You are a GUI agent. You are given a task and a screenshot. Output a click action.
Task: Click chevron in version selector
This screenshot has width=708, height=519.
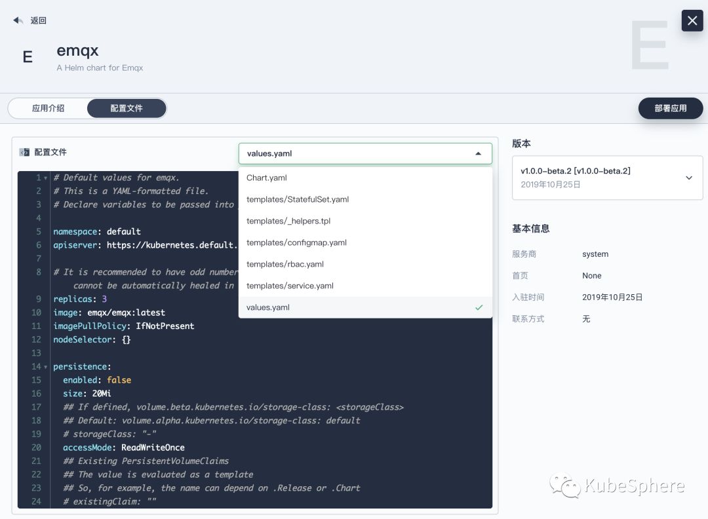click(689, 178)
